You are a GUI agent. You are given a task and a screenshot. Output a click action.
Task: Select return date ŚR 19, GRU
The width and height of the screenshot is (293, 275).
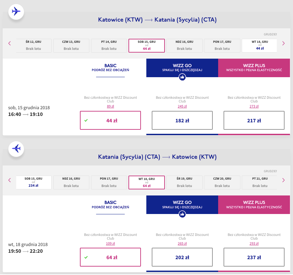point(184,182)
